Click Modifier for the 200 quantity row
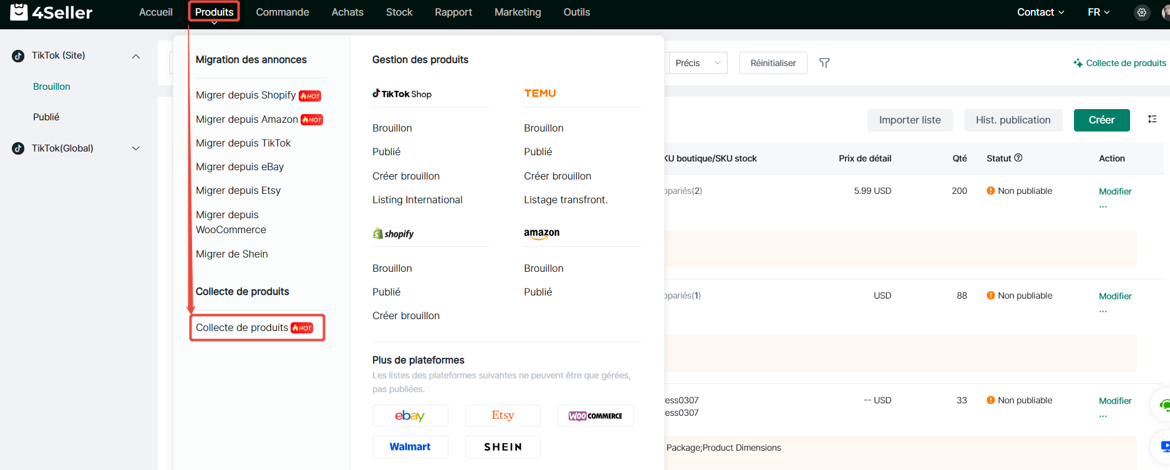This screenshot has height=470, width=1170. (1115, 191)
